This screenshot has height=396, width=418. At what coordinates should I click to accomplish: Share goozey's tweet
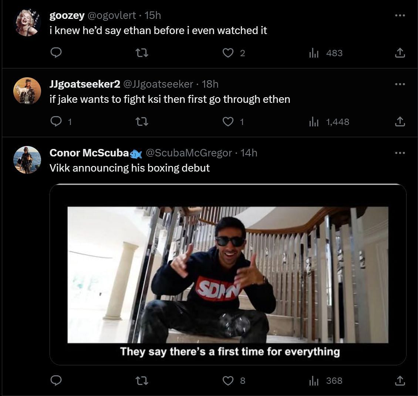[x=400, y=53]
